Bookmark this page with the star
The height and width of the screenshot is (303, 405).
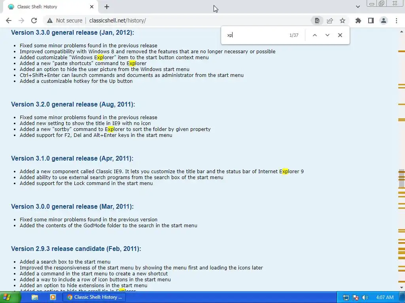(x=343, y=21)
